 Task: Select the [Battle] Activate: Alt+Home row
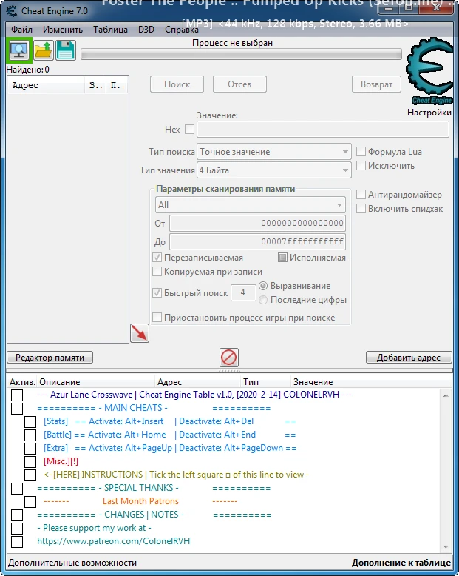225,435
